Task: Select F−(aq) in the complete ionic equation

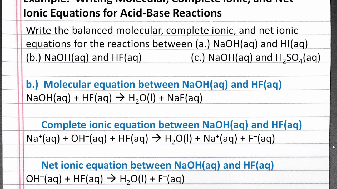Action: (261, 138)
